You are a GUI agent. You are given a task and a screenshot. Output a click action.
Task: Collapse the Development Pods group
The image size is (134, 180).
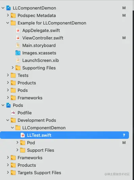pyautogui.click(x=8, y=120)
